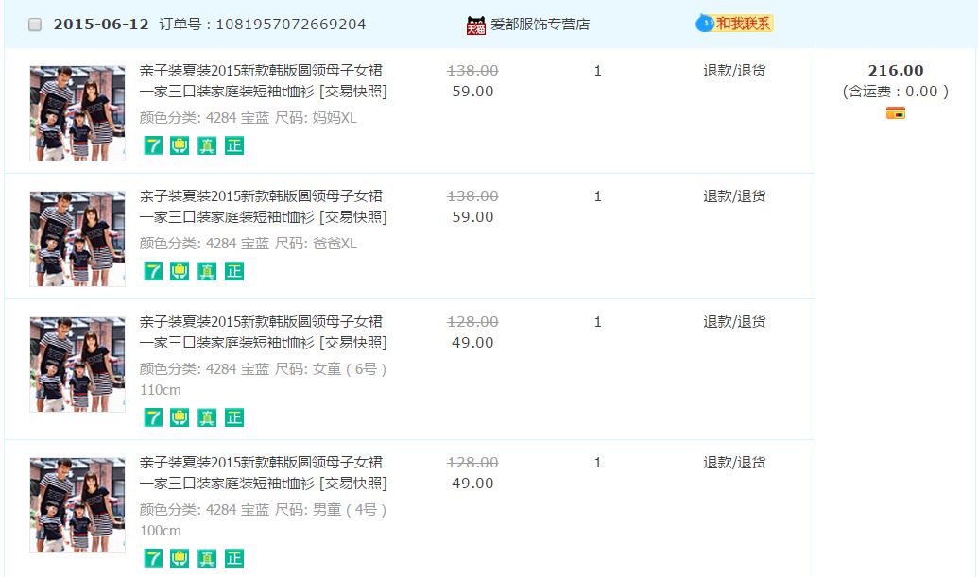Open the 爱都服饰专营店 shop page
The height and width of the screenshot is (577, 978).
pos(540,25)
